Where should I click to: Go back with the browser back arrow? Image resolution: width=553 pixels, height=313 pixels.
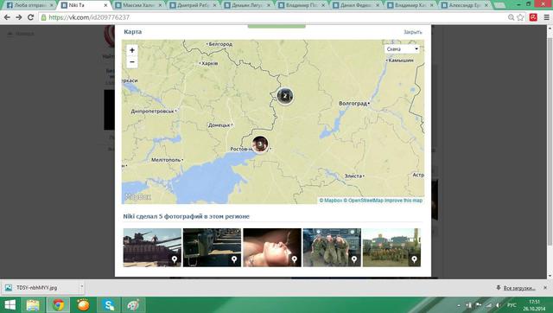[7, 17]
